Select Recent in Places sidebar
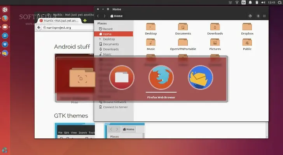 [x=114, y=29]
